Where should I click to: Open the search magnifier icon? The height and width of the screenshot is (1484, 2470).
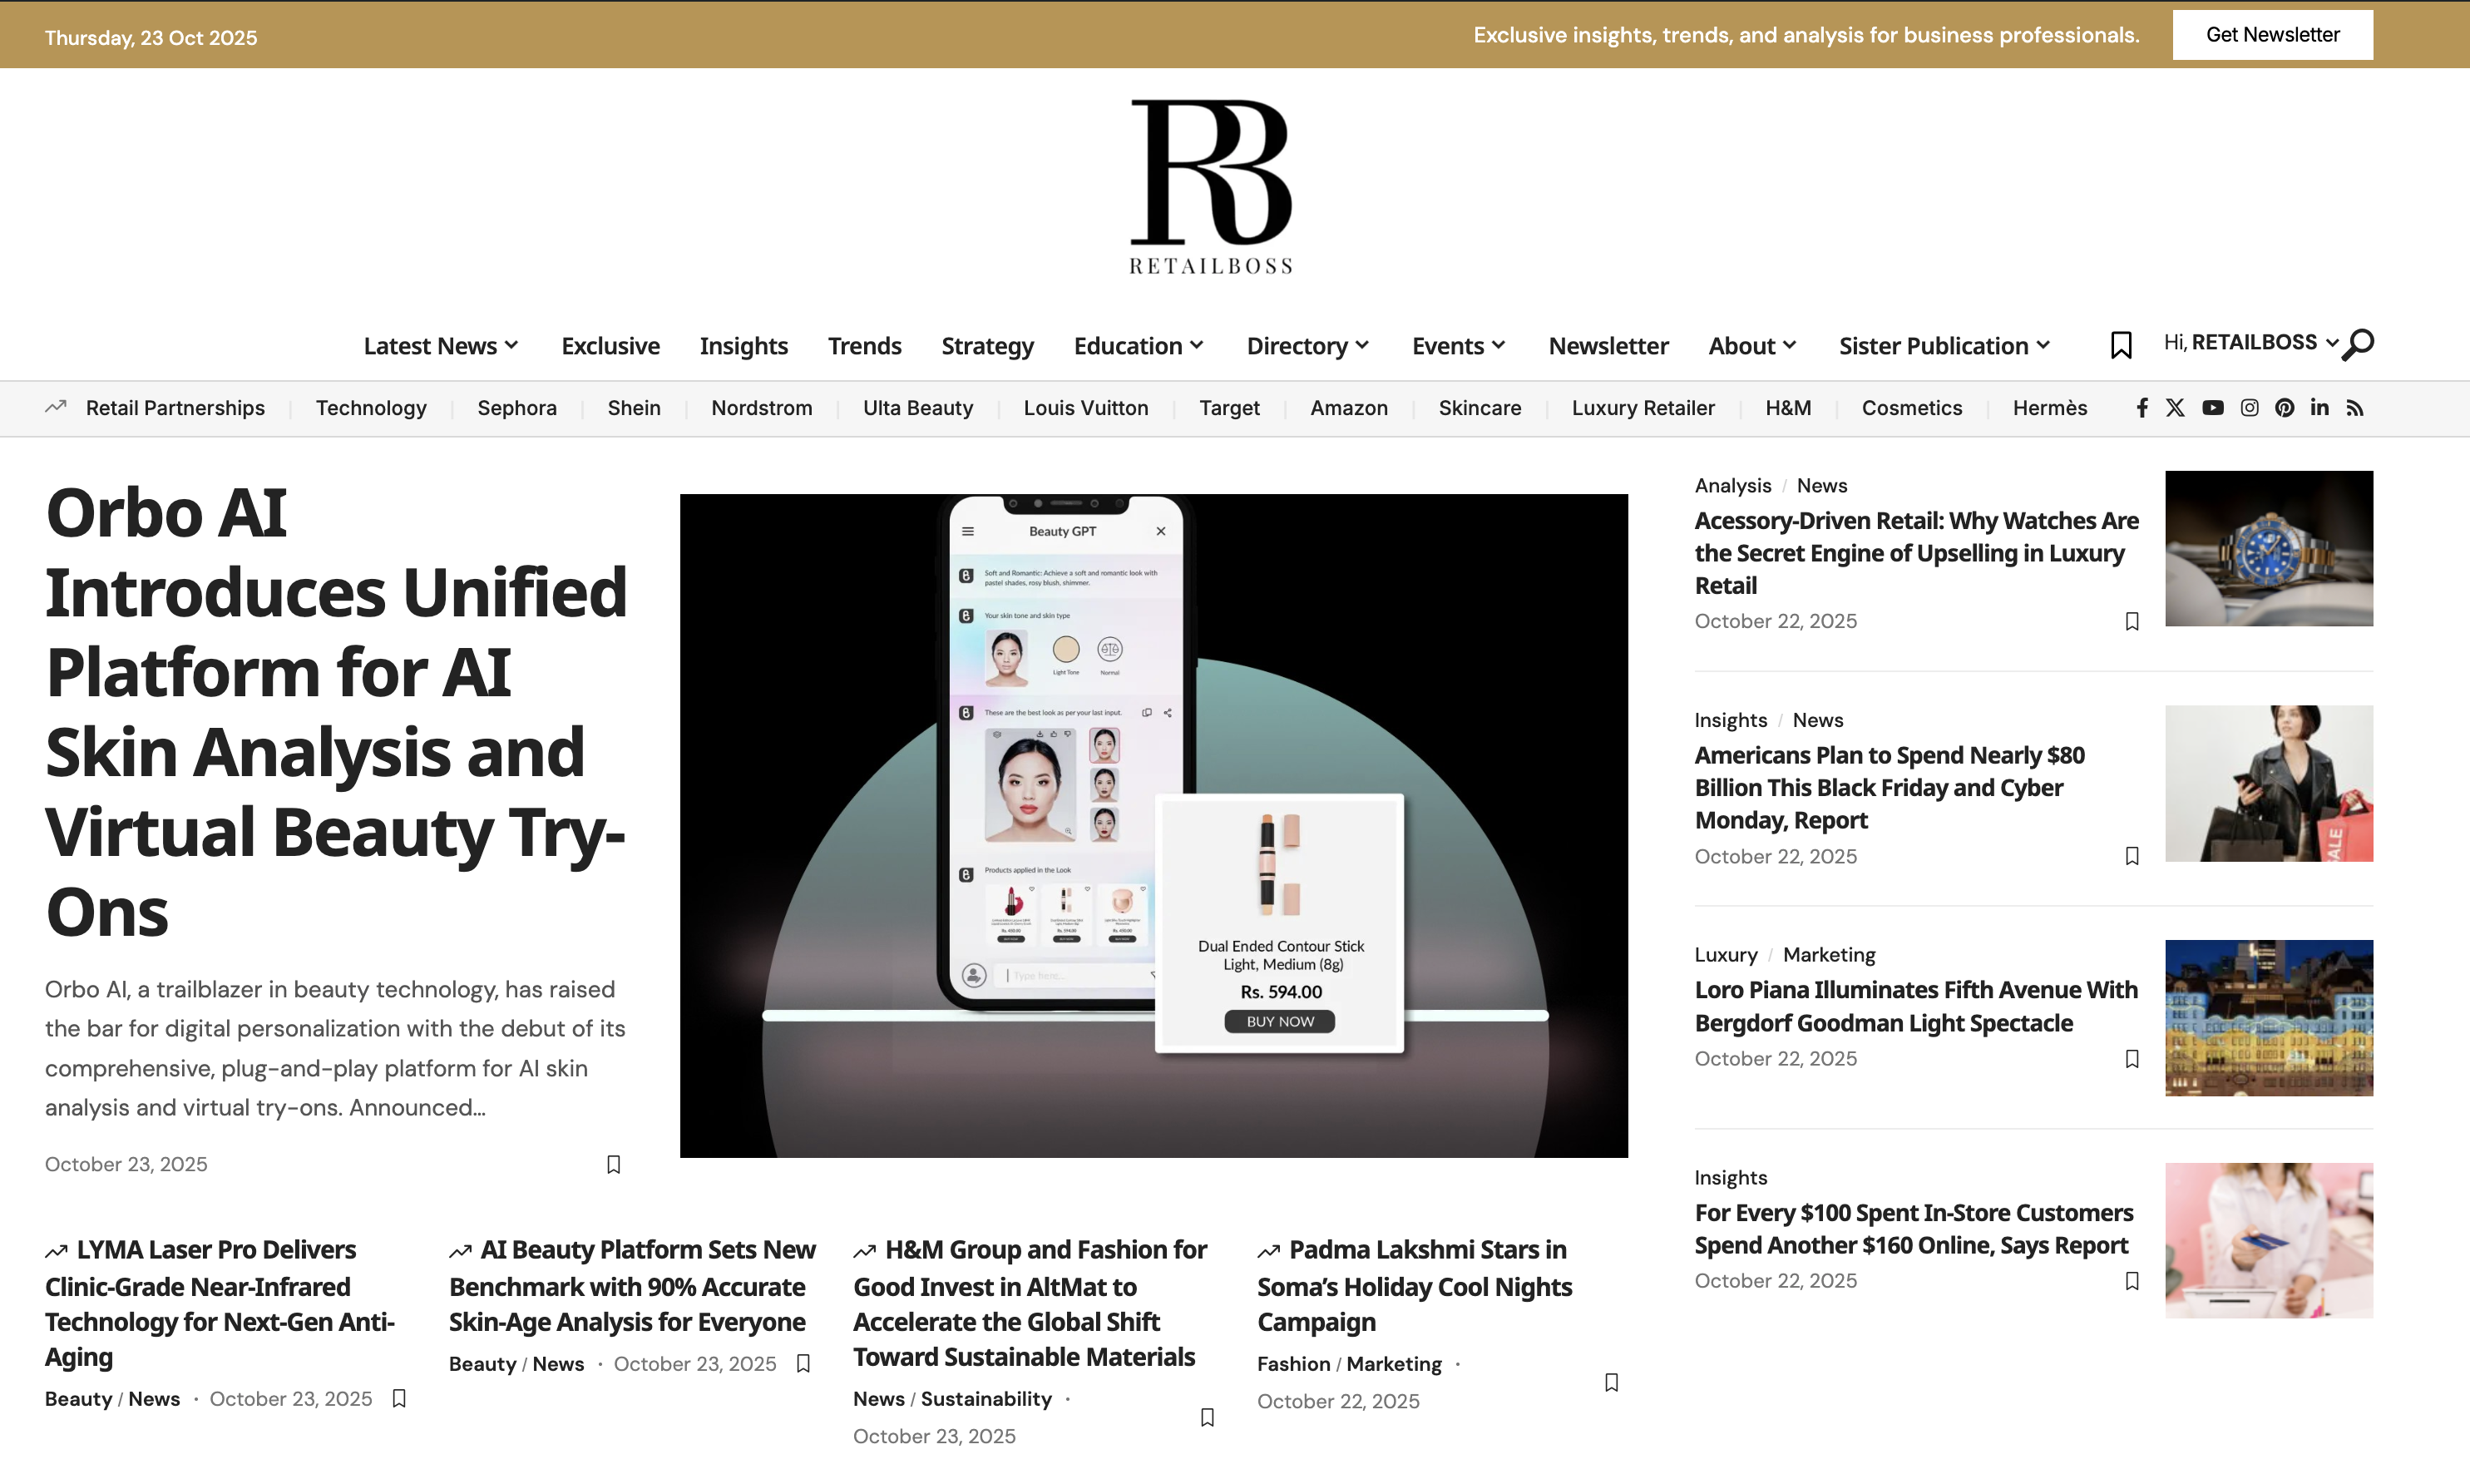coord(2358,344)
